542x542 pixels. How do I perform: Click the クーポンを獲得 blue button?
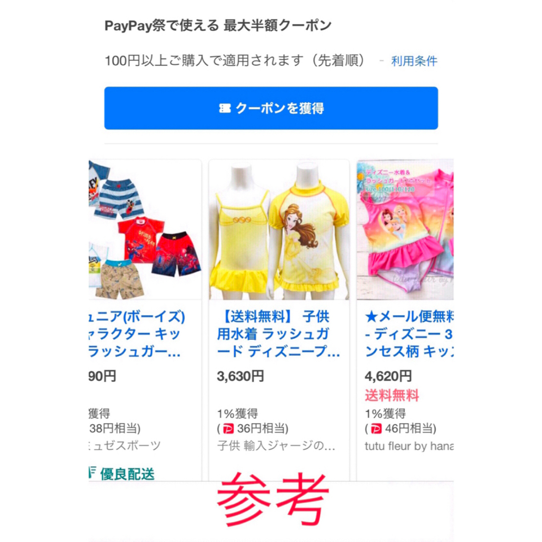(271, 108)
